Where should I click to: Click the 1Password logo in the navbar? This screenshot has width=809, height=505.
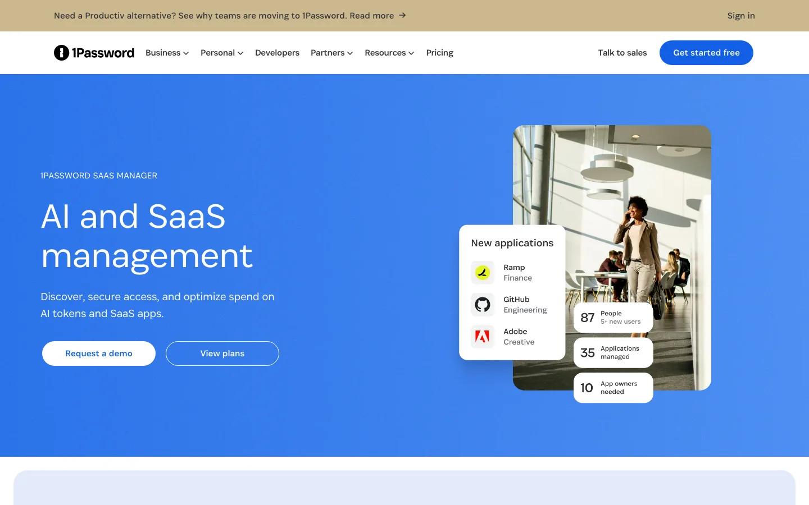pos(94,53)
